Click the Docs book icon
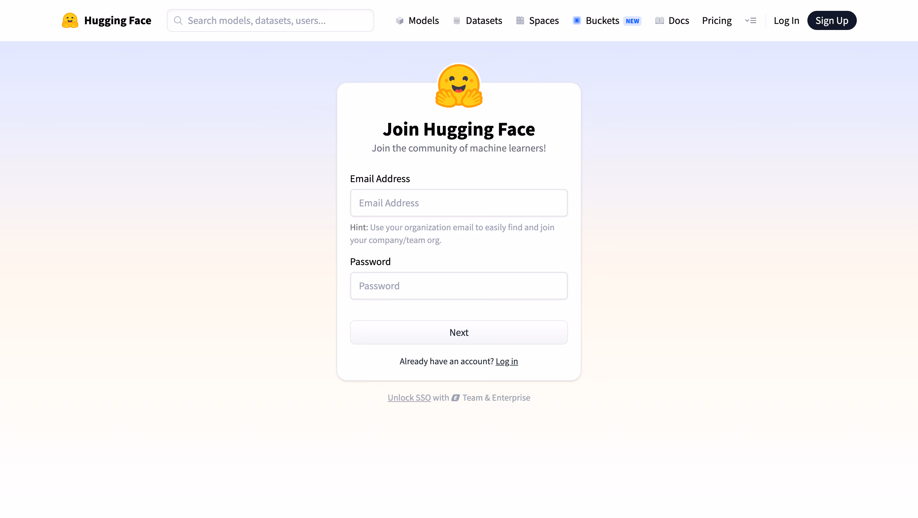The height and width of the screenshot is (518, 918). pos(659,21)
